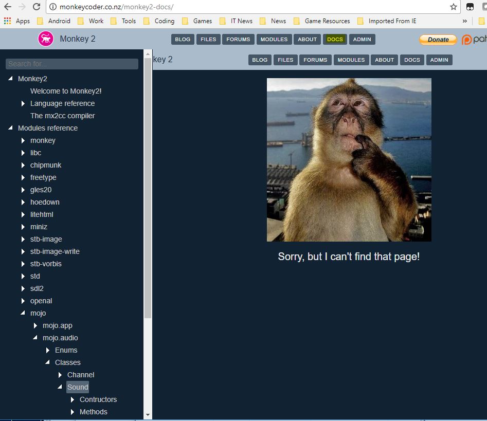This screenshot has height=421, width=487.
Task: Click the thinking monkey image
Action: 349,159
